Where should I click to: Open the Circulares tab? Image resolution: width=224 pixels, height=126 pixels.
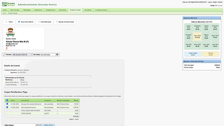coord(88,10)
